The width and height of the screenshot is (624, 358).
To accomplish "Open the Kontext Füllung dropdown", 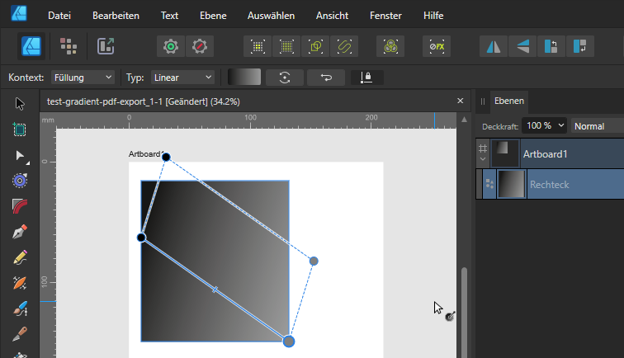I will [x=83, y=78].
